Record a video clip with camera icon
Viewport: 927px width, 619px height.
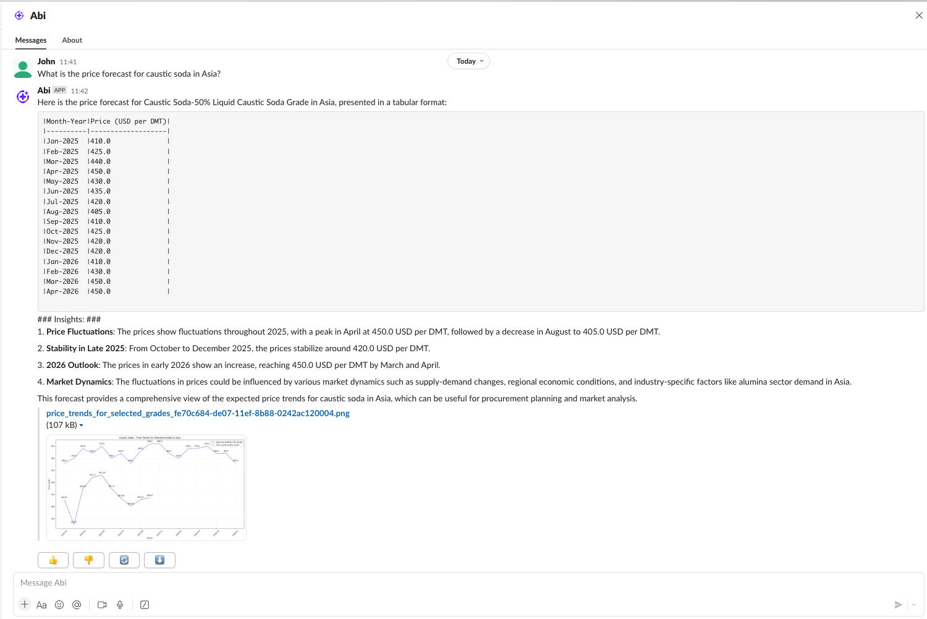click(x=102, y=605)
